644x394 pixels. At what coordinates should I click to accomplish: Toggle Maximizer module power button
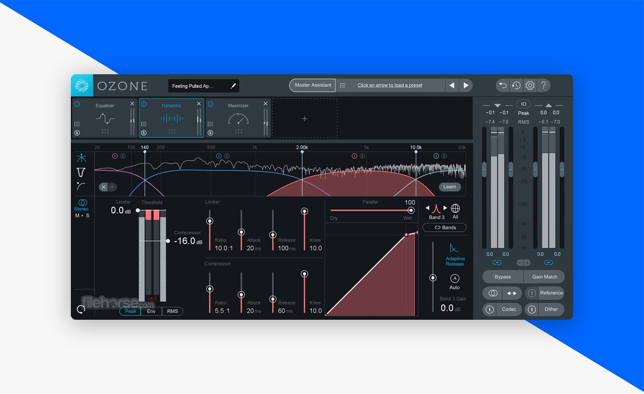point(210,104)
